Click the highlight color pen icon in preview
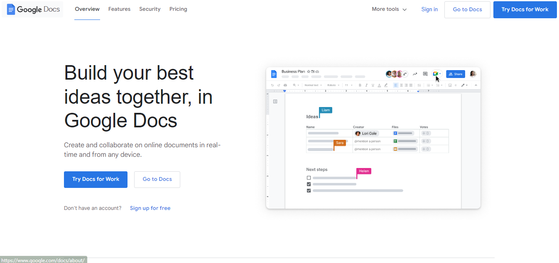The image size is (559, 263). coord(386,85)
